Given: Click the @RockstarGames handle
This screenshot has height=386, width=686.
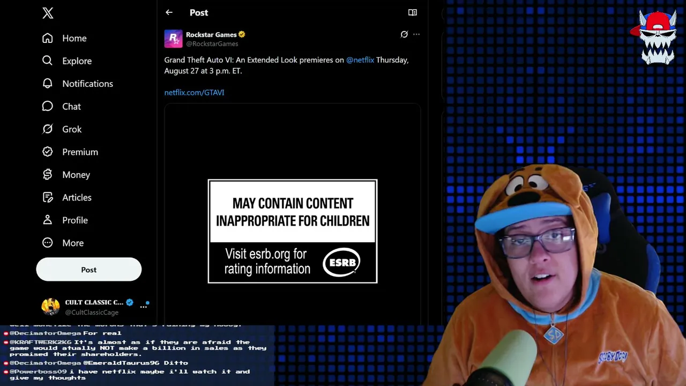Looking at the screenshot, I should 212,44.
